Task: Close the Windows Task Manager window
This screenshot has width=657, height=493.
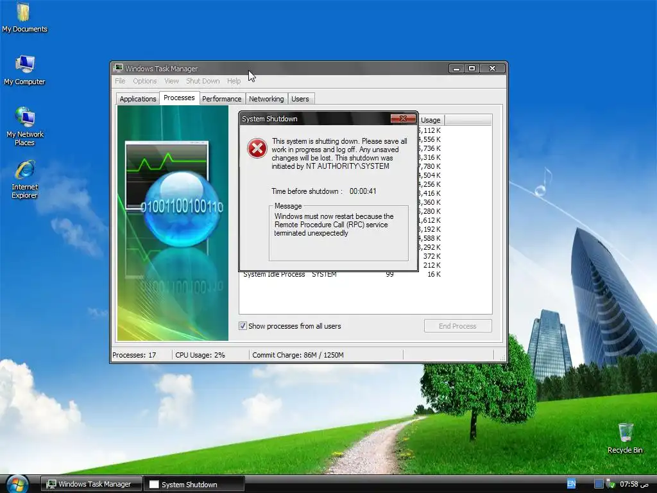Action: pos(492,68)
